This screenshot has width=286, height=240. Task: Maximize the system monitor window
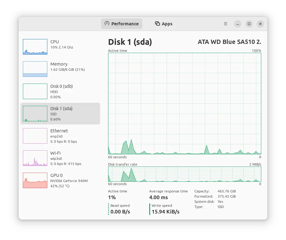click(249, 24)
